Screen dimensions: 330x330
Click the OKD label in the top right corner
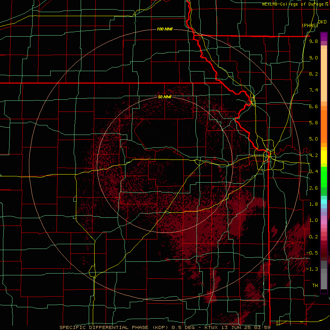click(322, 22)
